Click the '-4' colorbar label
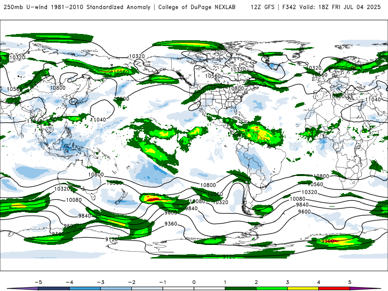The image size is (388, 291). pos(69,282)
